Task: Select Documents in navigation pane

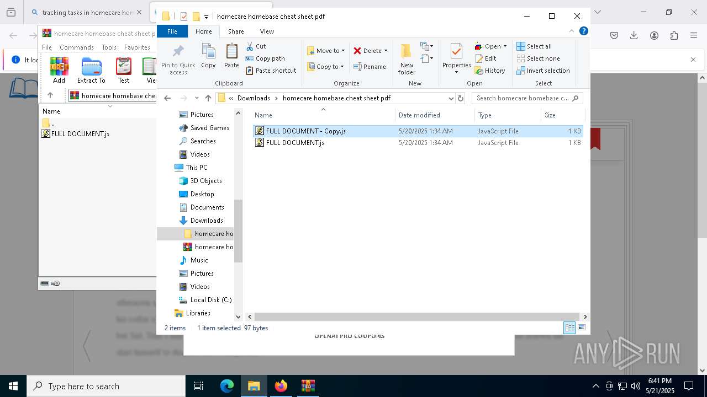Action: point(202,207)
